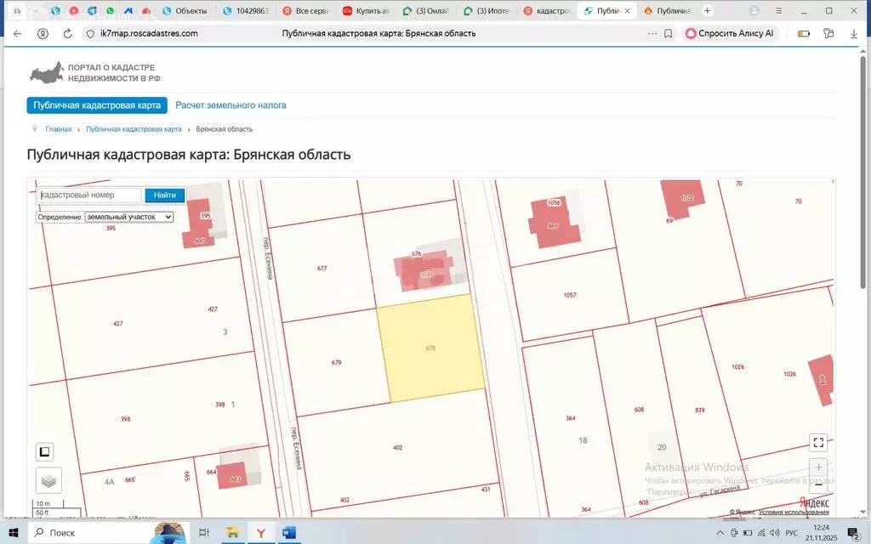
Task: Zoom in on the cadastral map
Action: 817,467
